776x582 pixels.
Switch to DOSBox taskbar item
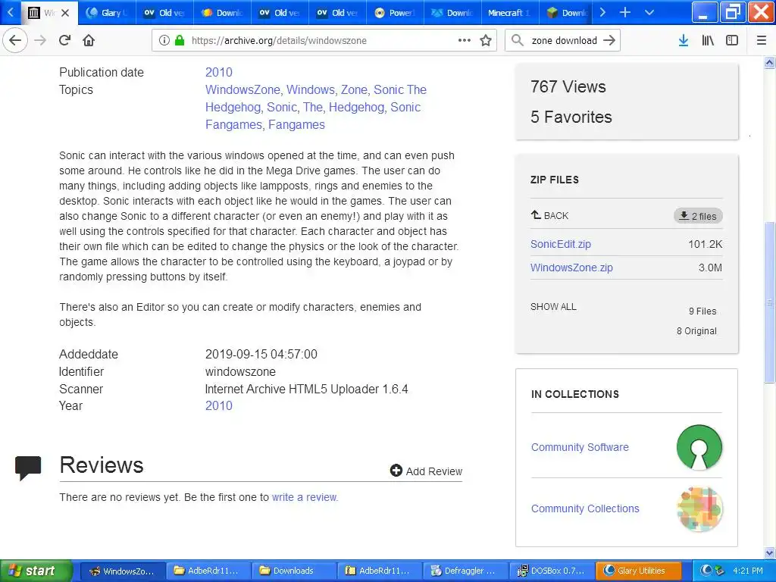(x=552, y=571)
